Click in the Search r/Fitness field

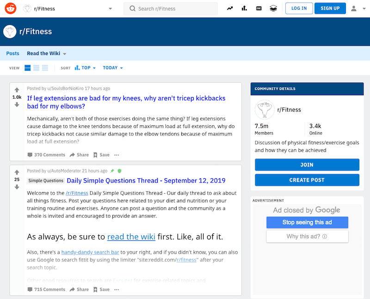click(171, 9)
